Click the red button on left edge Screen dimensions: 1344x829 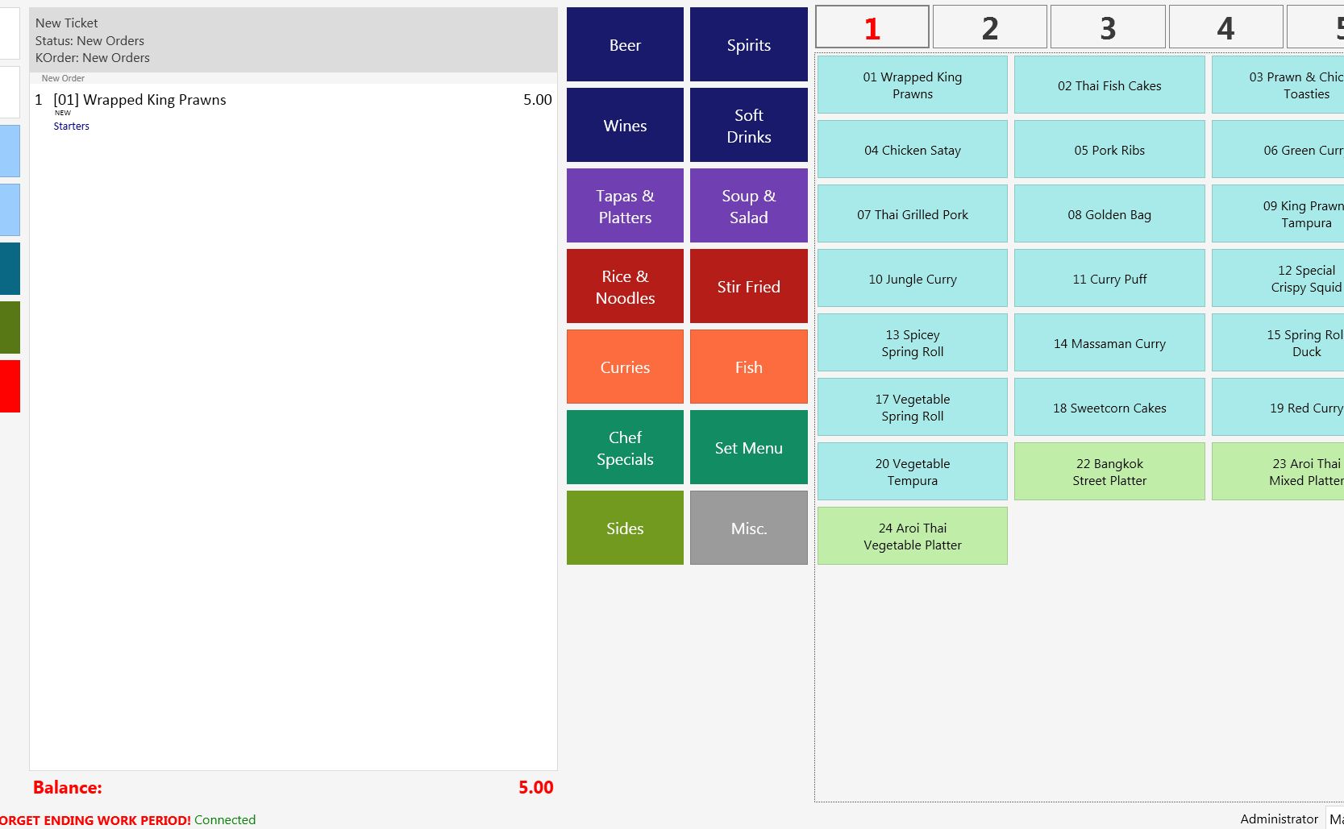[x=10, y=387]
